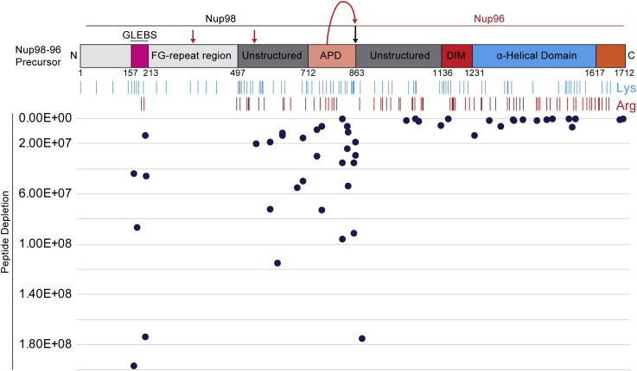Image resolution: width=637 pixels, height=371 pixels.
Task: Click the red arrow above first Unstructured region
Action: point(254,36)
